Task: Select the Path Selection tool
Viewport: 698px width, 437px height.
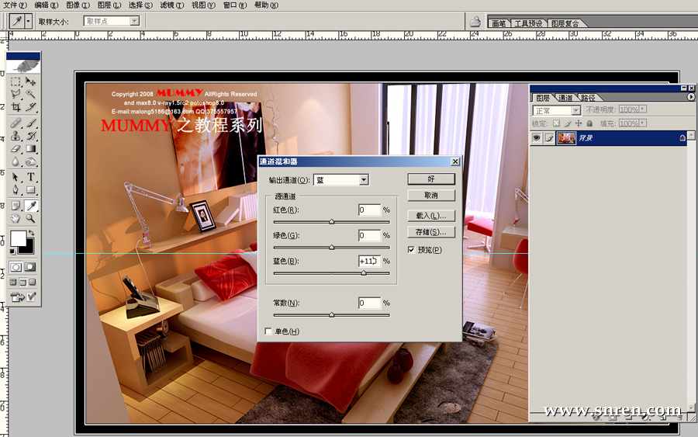Action: (16, 177)
